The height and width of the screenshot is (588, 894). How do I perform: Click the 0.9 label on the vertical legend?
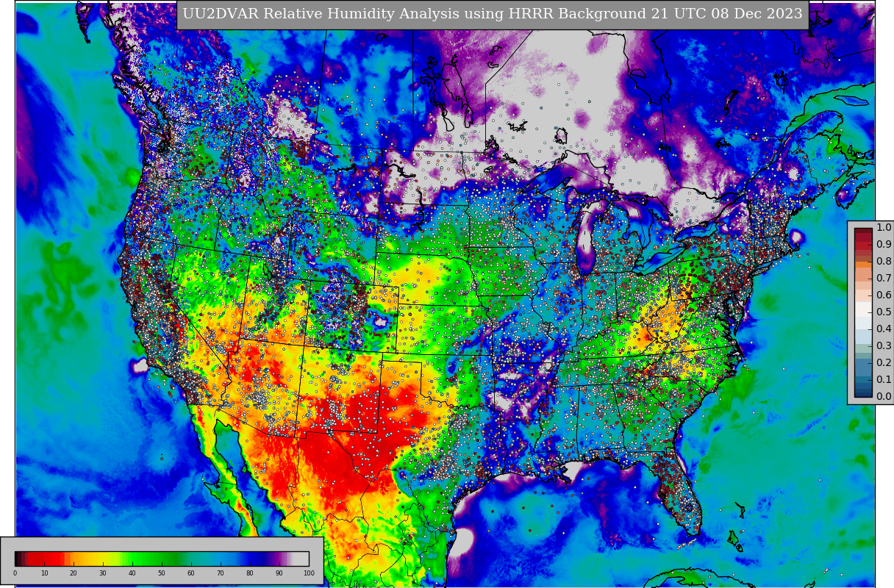click(884, 245)
